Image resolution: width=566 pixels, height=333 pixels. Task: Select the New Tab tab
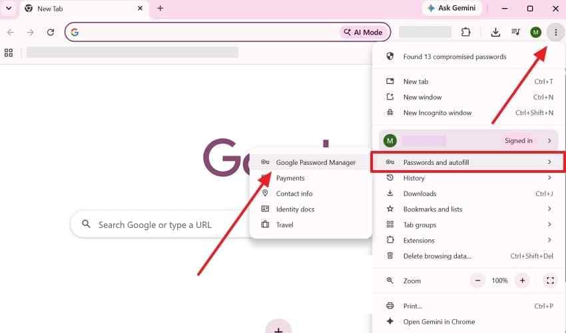84,9
